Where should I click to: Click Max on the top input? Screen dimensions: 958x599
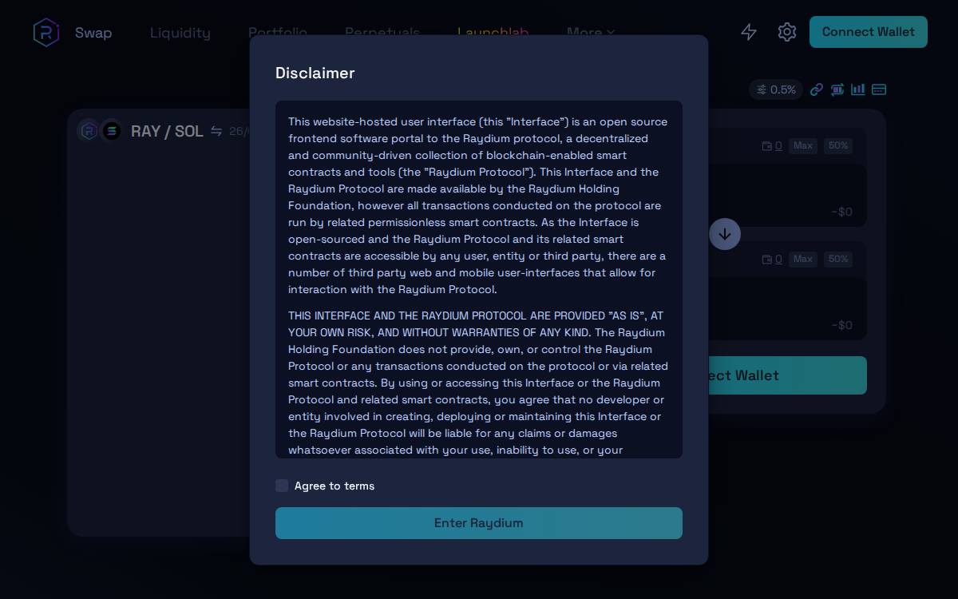[x=803, y=145]
